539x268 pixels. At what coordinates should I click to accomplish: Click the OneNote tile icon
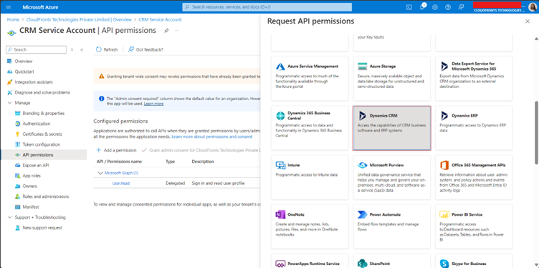[x=280, y=214]
